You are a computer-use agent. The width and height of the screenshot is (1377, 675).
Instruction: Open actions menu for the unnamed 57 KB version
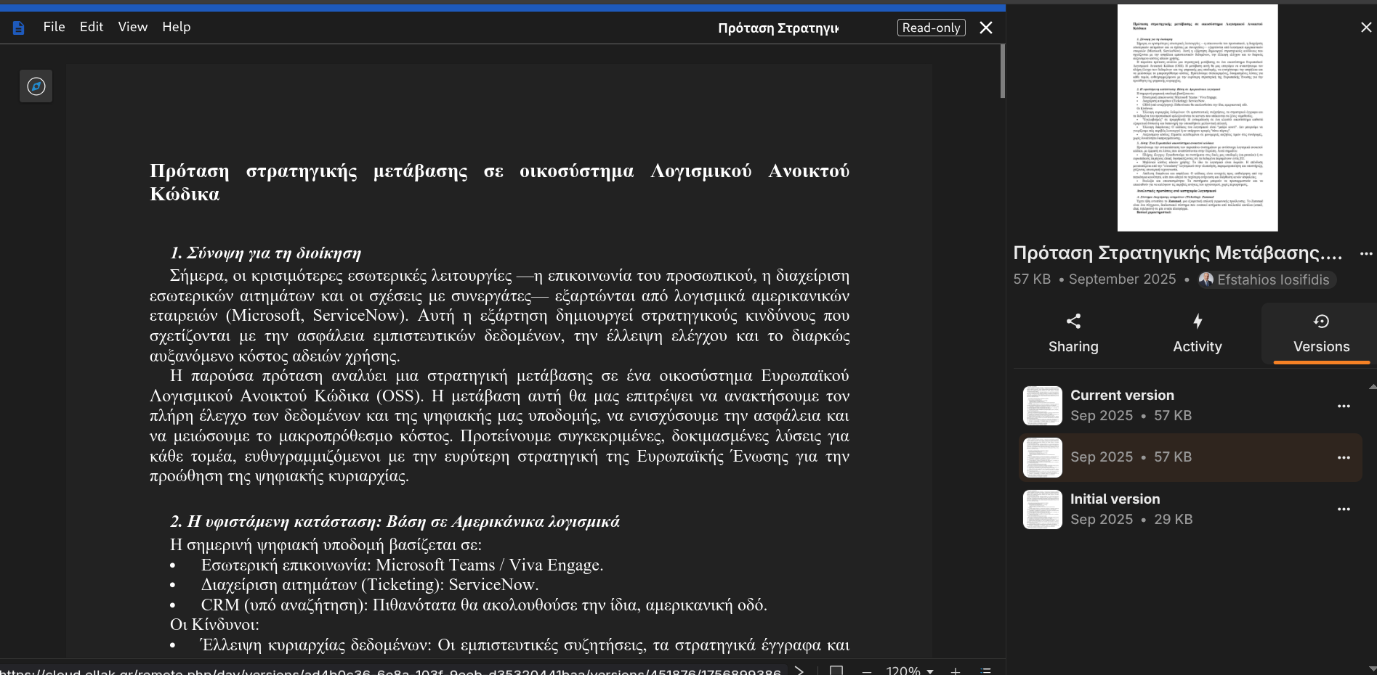tap(1344, 457)
